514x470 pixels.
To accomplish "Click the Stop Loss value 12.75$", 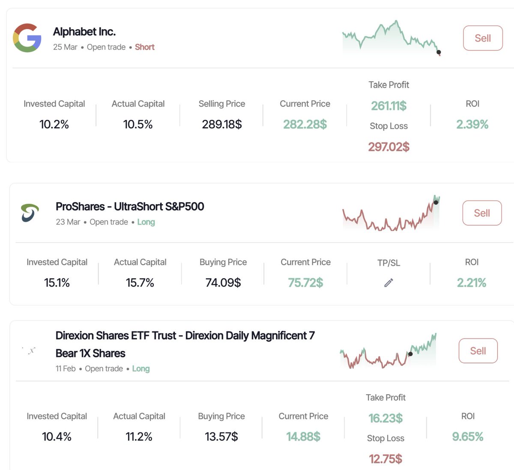I will [385, 458].
